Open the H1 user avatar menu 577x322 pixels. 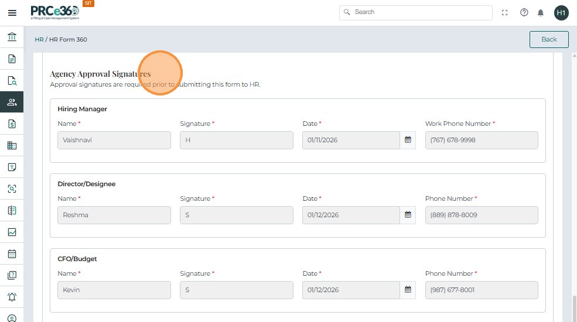click(561, 12)
